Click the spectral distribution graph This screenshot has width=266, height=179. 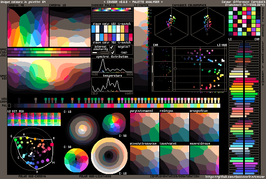112,65
